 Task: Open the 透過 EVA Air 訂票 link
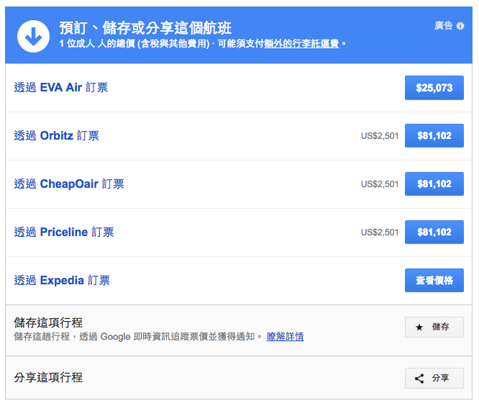[61, 88]
